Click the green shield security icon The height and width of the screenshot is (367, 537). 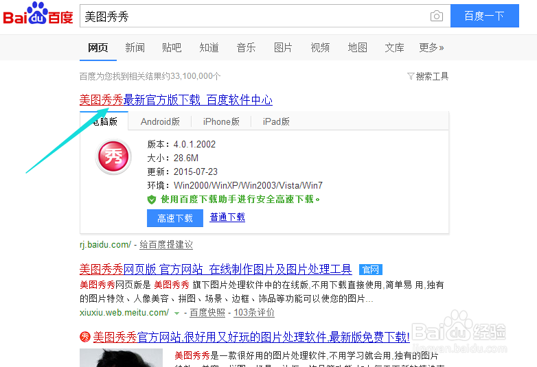coord(152,200)
